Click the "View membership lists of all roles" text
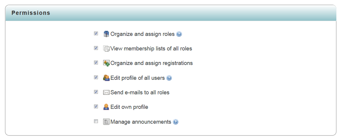The width and height of the screenshot is (342, 140). tap(151, 49)
